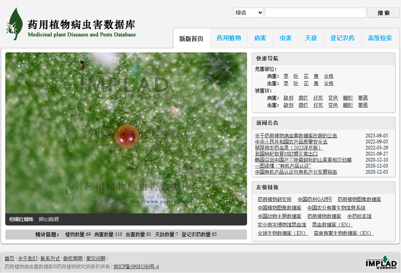401x273 pixels.
Task: Visit the 昆虫数据库（EN） link
Action: [x=332, y=225]
